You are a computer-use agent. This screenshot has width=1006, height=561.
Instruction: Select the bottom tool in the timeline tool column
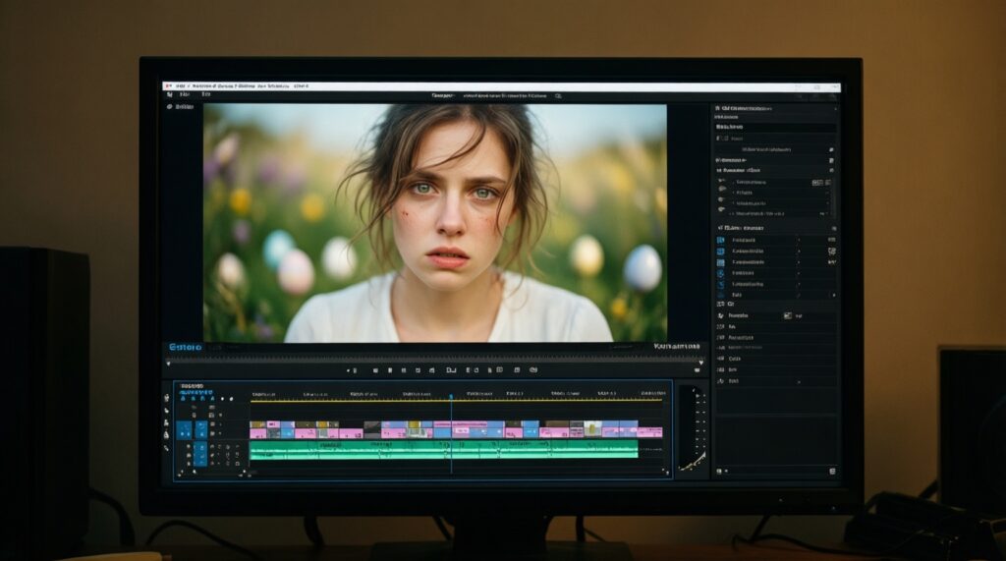166,448
